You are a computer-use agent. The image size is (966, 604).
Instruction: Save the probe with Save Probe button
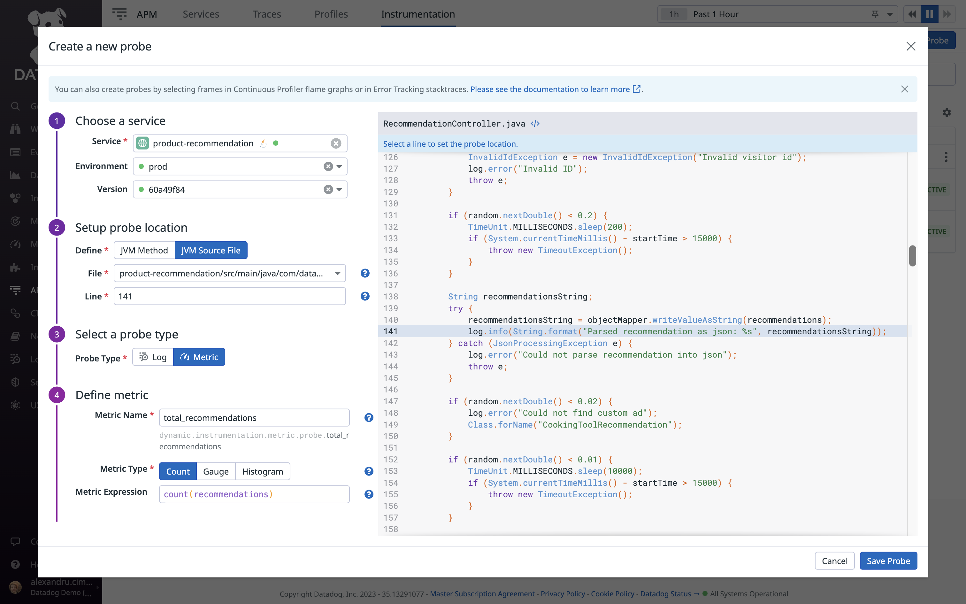click(x=888, y=561)
